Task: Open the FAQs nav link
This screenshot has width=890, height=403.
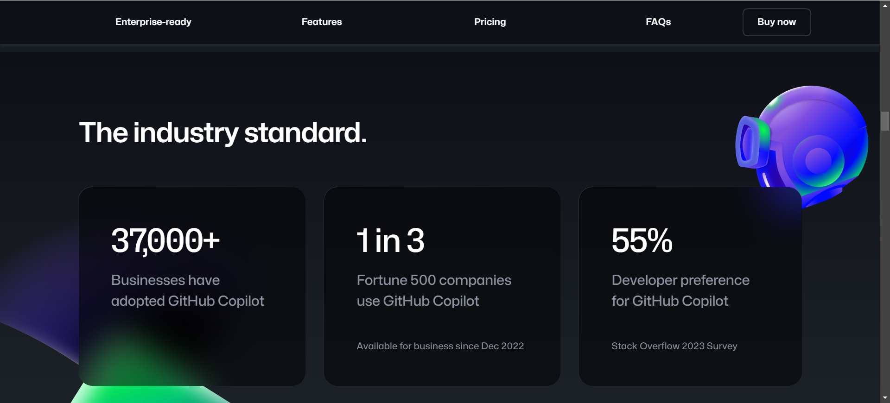Action: pyautogui.click(x=658, y=22)
